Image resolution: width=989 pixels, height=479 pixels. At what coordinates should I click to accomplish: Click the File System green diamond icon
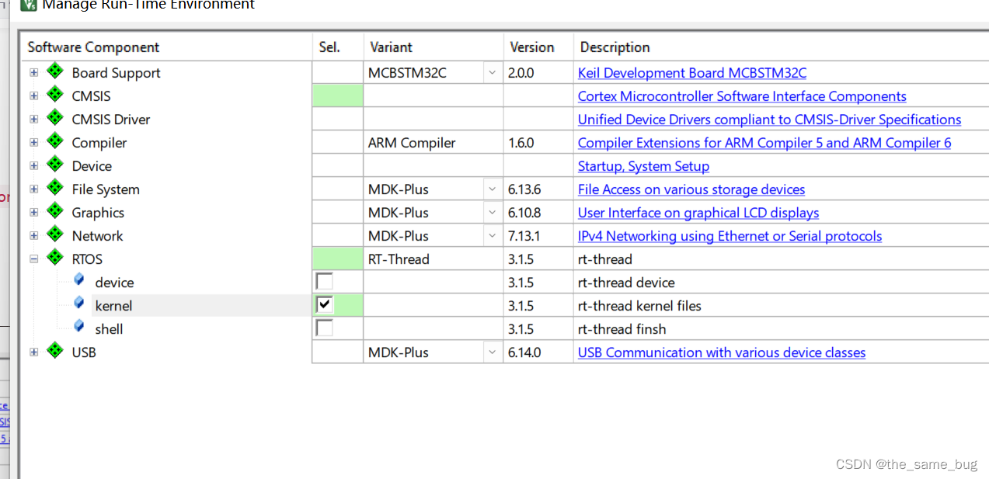54,188
